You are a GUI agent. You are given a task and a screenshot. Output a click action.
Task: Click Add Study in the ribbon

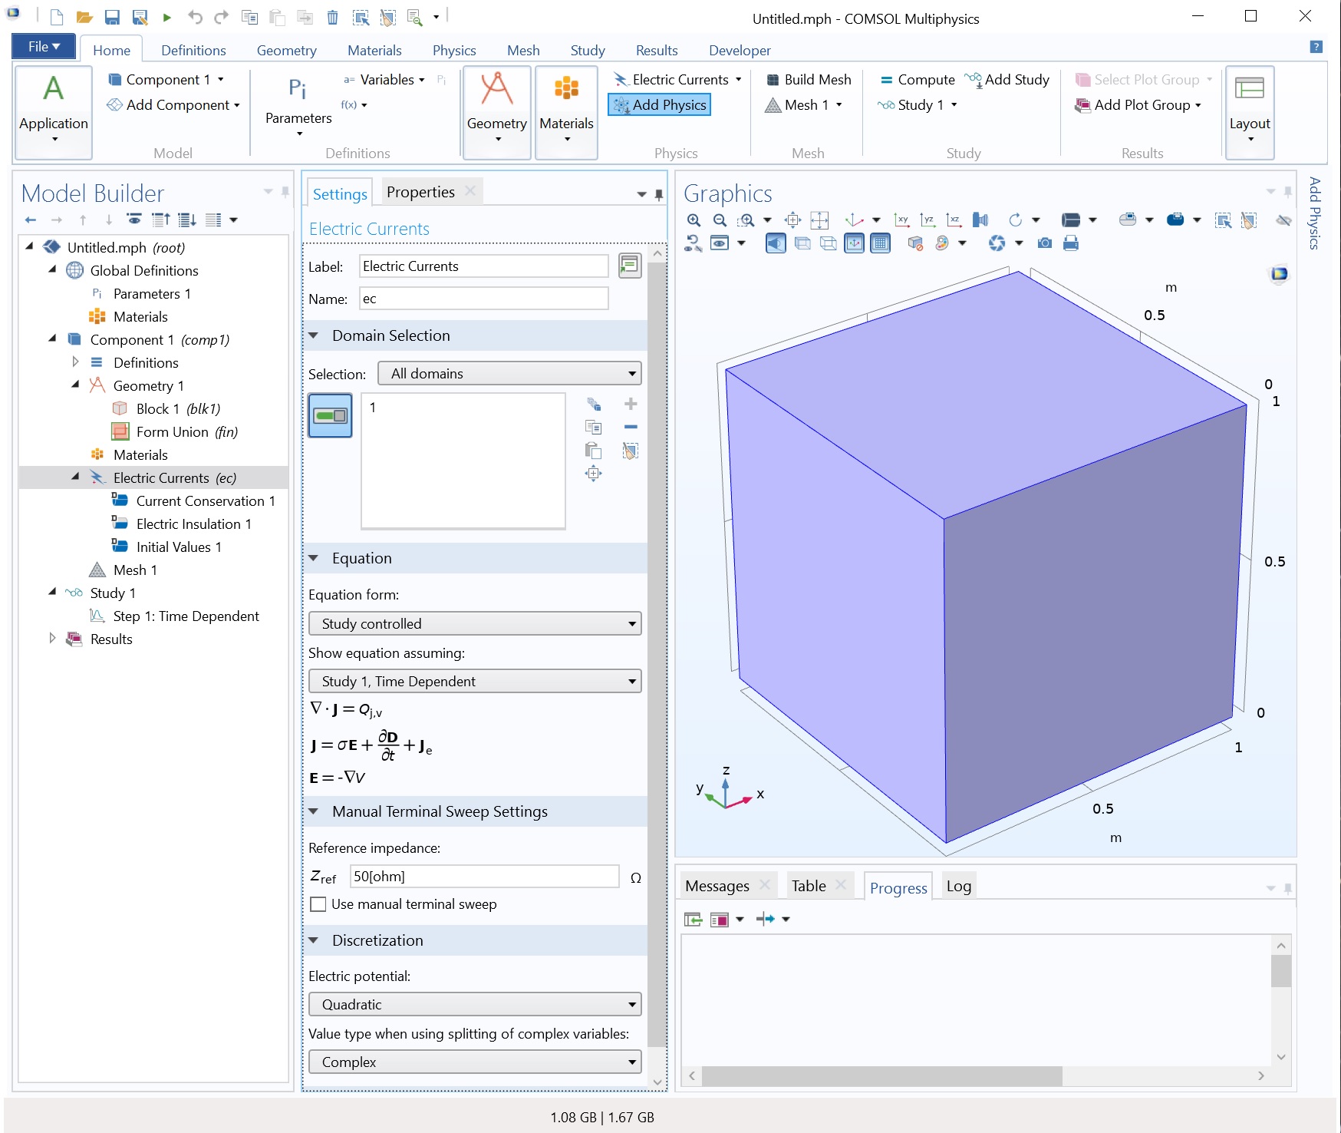click(1007, 80)
